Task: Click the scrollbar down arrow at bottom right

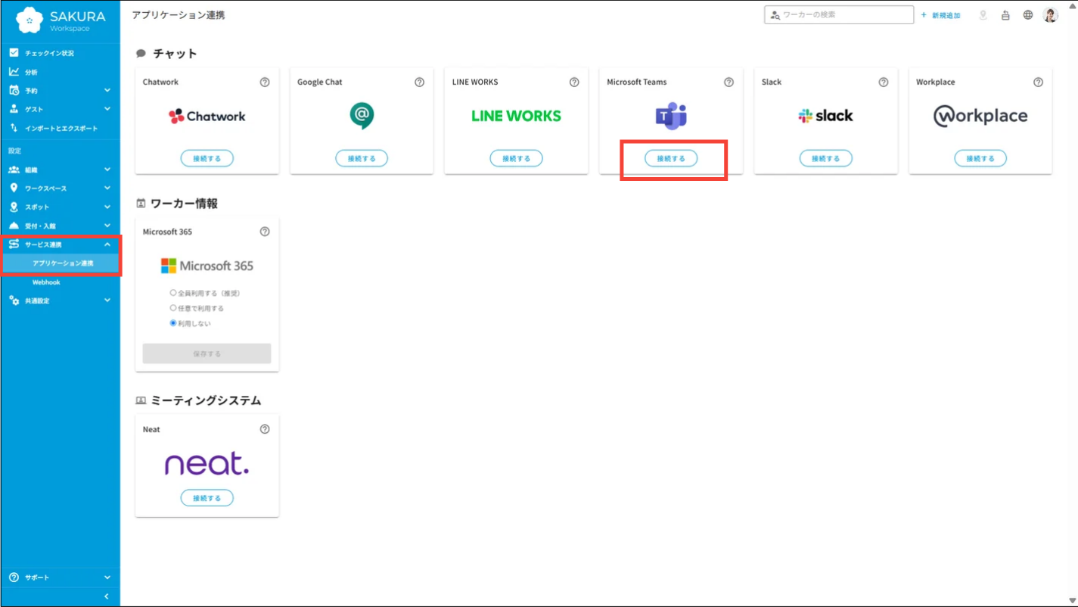Action: [x=1072, y=602]
